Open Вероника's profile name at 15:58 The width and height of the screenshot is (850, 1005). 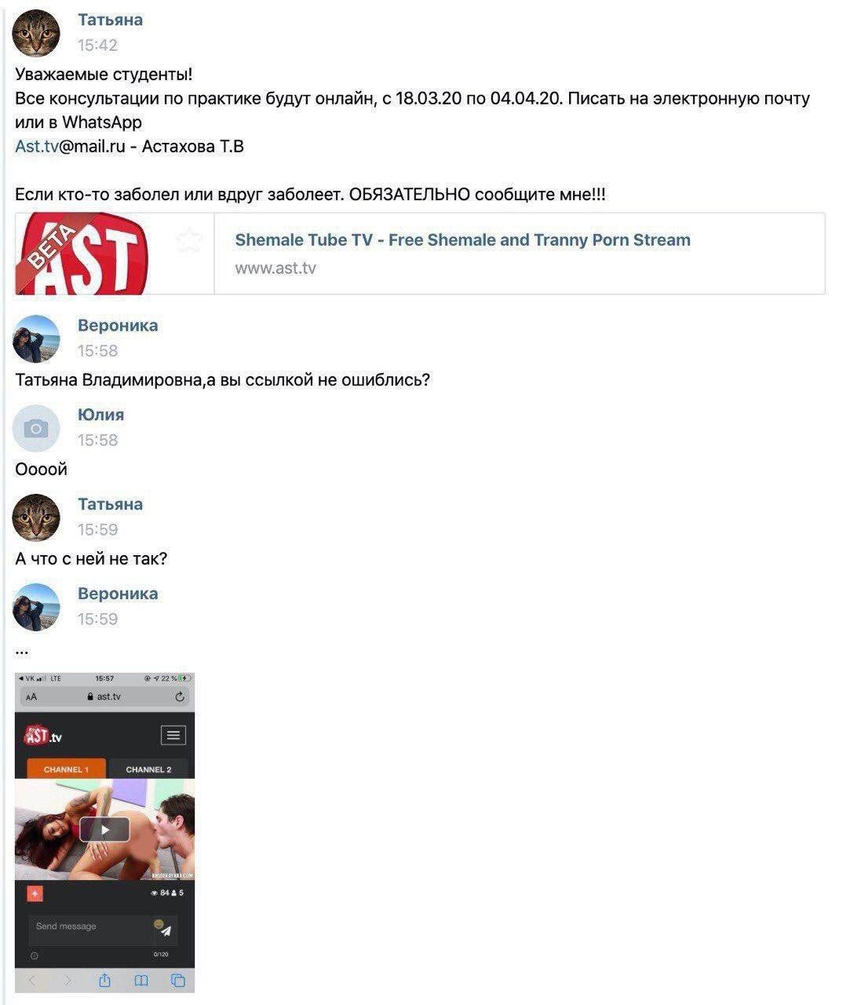pos(118,326)
